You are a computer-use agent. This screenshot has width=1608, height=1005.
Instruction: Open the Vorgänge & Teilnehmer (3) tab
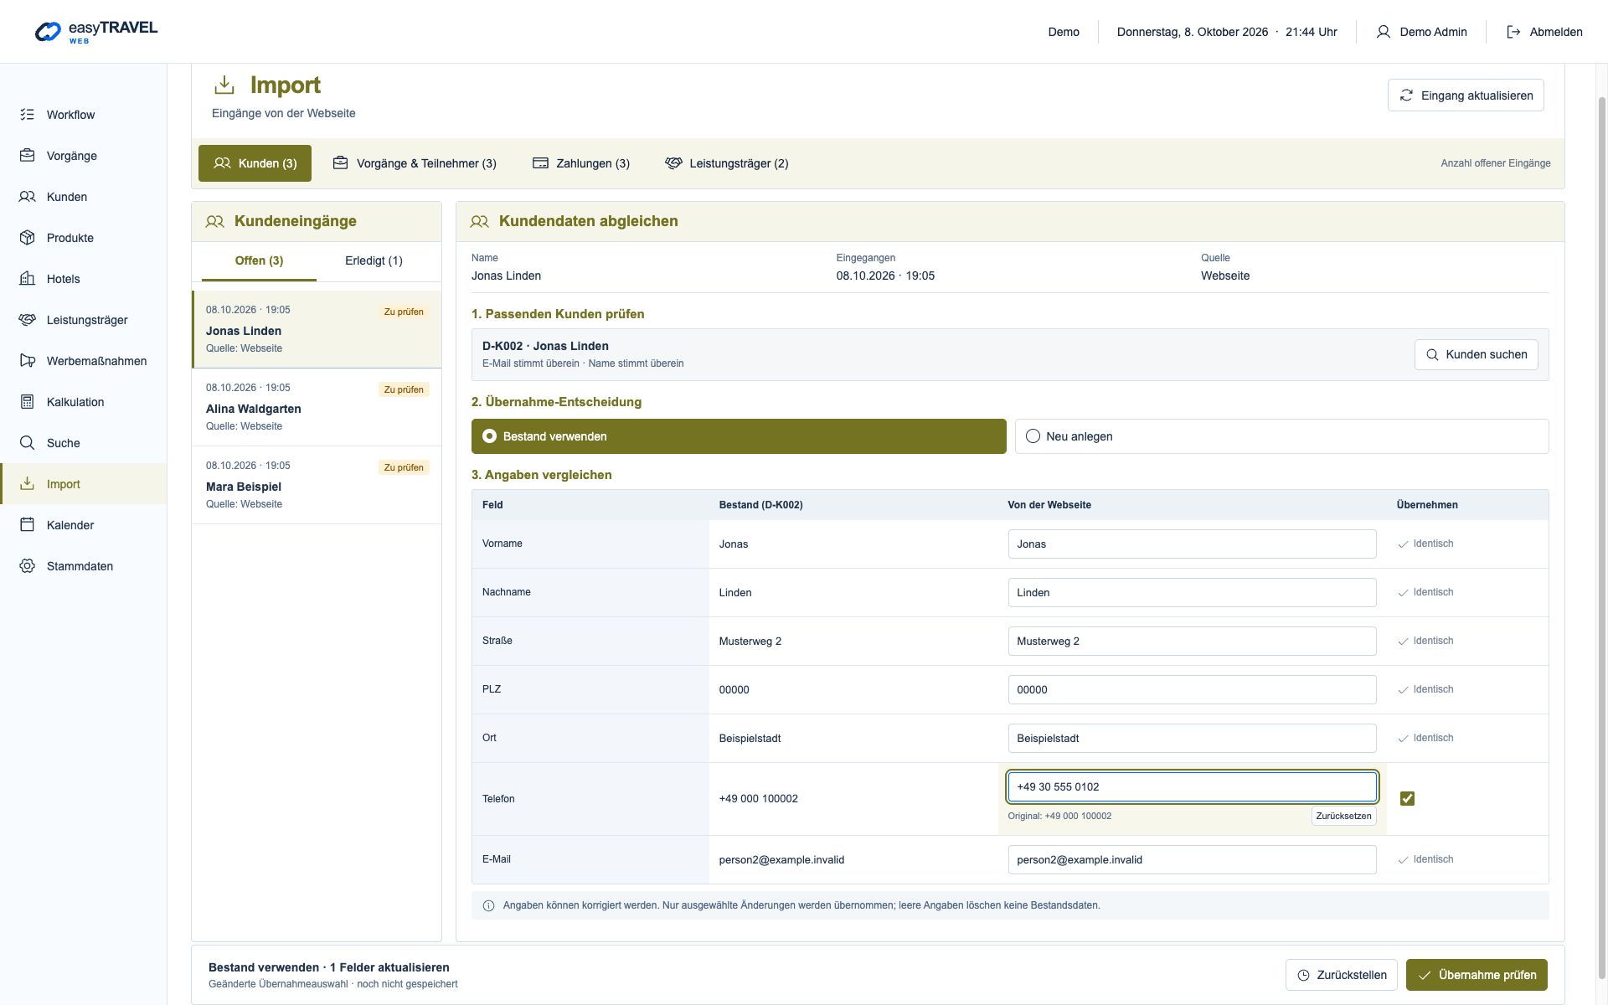tap(415, 163)
